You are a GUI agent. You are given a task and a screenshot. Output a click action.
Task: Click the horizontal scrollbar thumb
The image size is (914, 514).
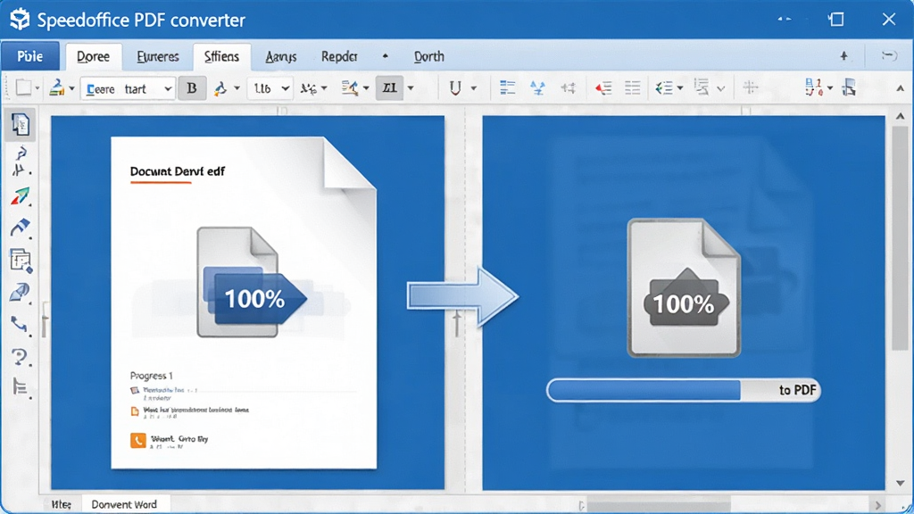coord(659,505)
